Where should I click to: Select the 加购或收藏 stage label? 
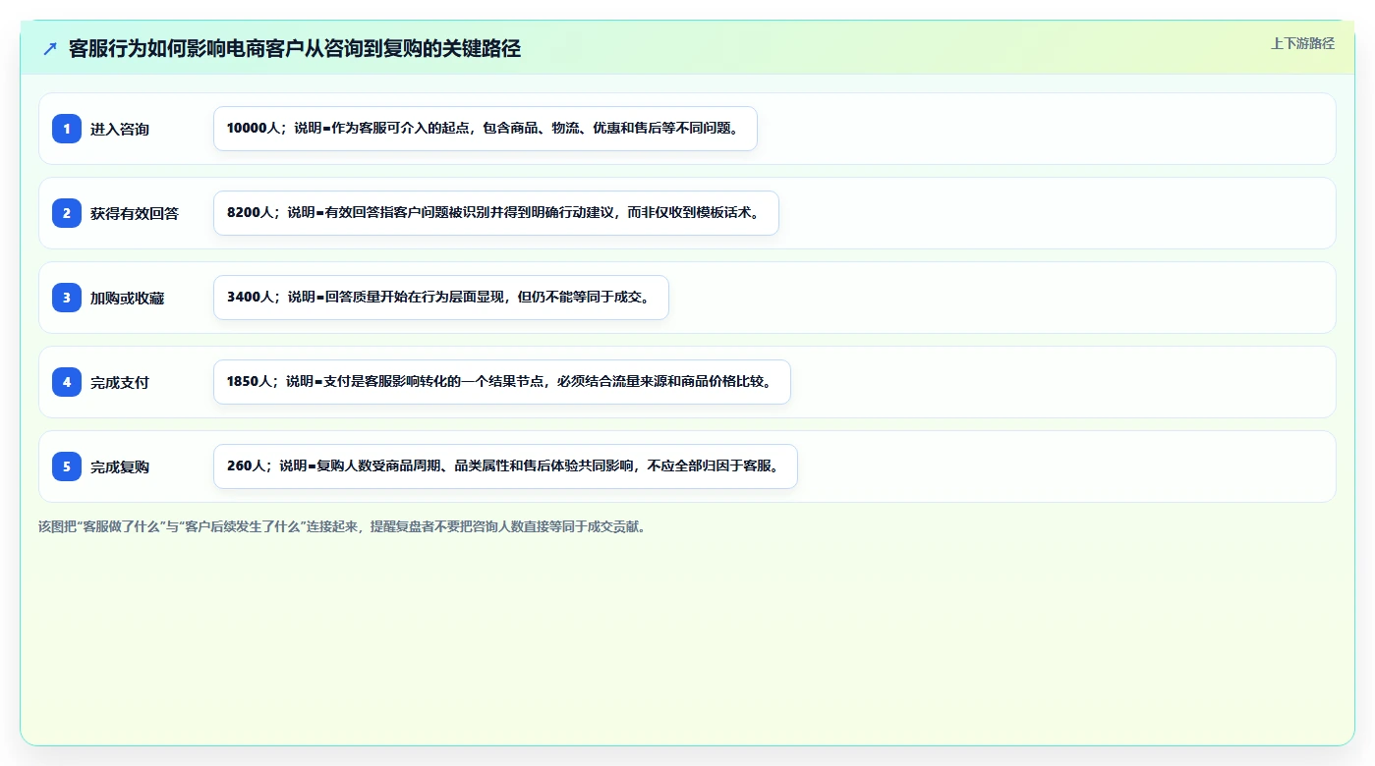click(127, 298)
